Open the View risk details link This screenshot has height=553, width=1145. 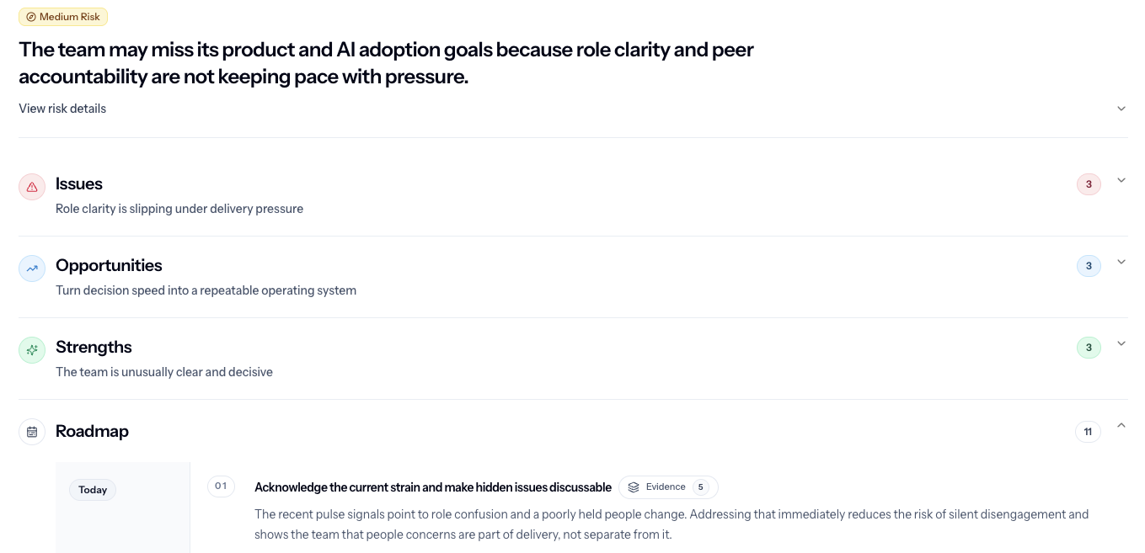(x=62, y=109)
